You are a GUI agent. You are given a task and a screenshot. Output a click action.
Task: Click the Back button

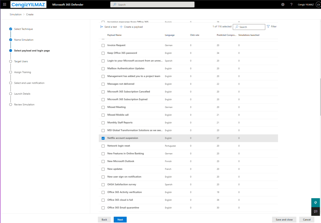pos(104,220)
